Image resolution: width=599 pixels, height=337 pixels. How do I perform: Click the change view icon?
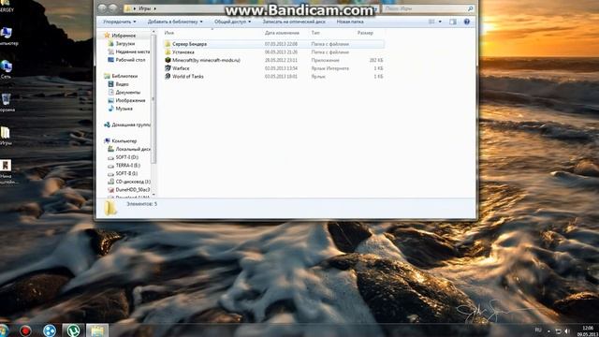pyautogui.click(x=431, y=22)
